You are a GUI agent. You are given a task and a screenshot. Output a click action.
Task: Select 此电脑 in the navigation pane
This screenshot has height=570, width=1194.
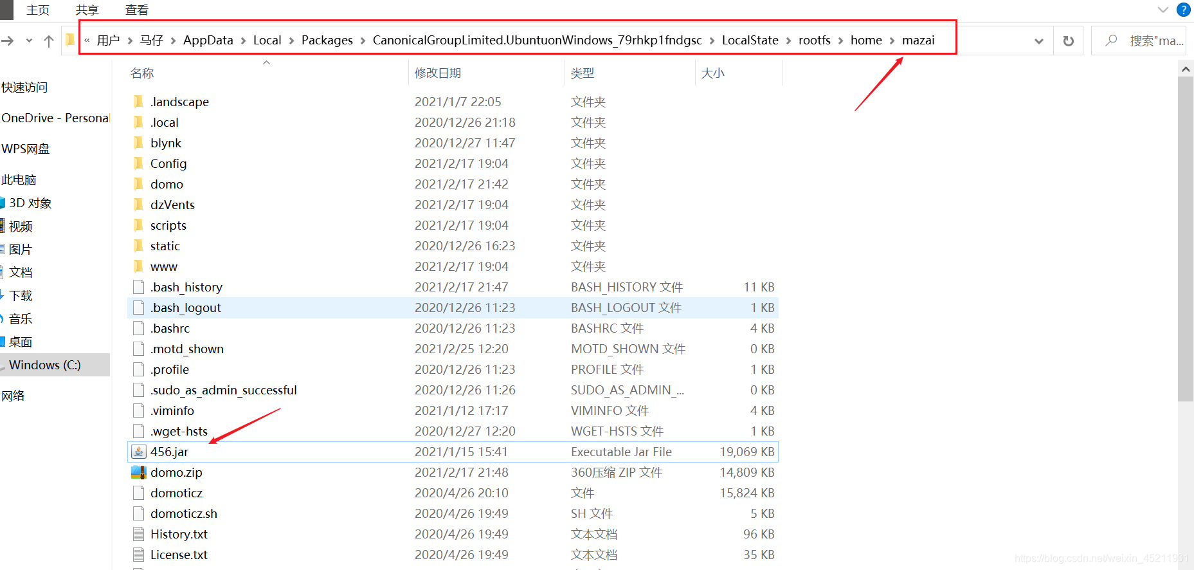[x=19, y=179]
